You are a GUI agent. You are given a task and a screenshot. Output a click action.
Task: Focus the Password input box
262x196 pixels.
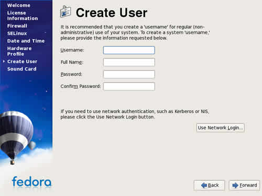tap(129, 74)
